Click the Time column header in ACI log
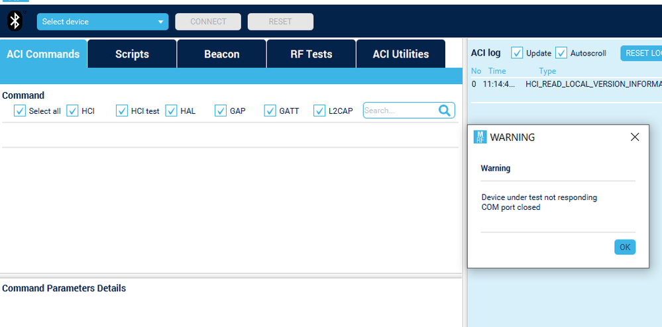 point(497,71)
